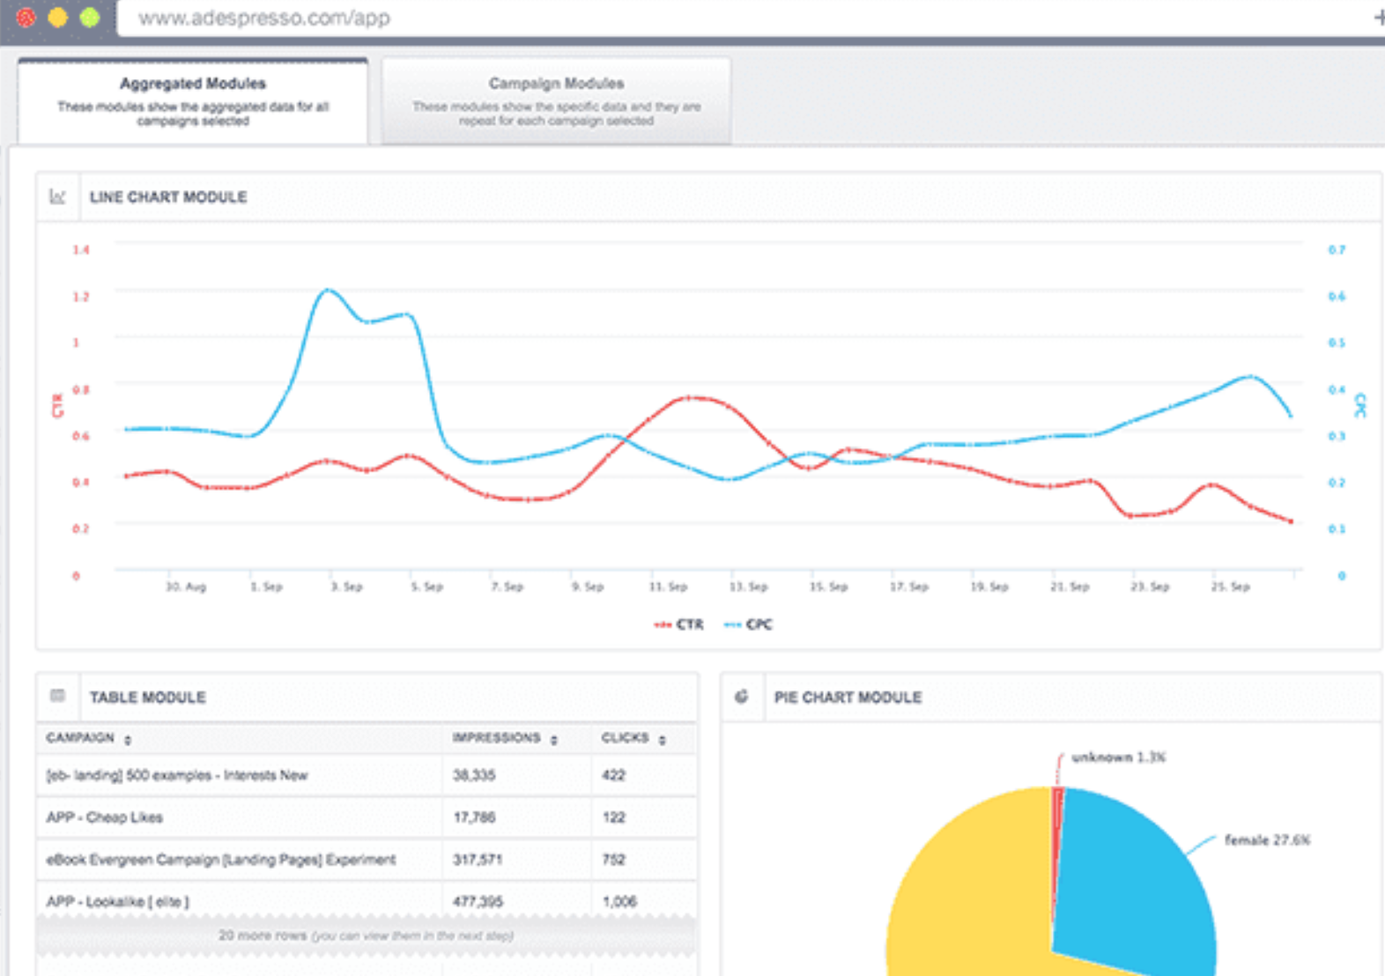This screenshot has width=1385, height=976.
Task: Toggle the CTR series in chart legend
Action: click(678, 625)
